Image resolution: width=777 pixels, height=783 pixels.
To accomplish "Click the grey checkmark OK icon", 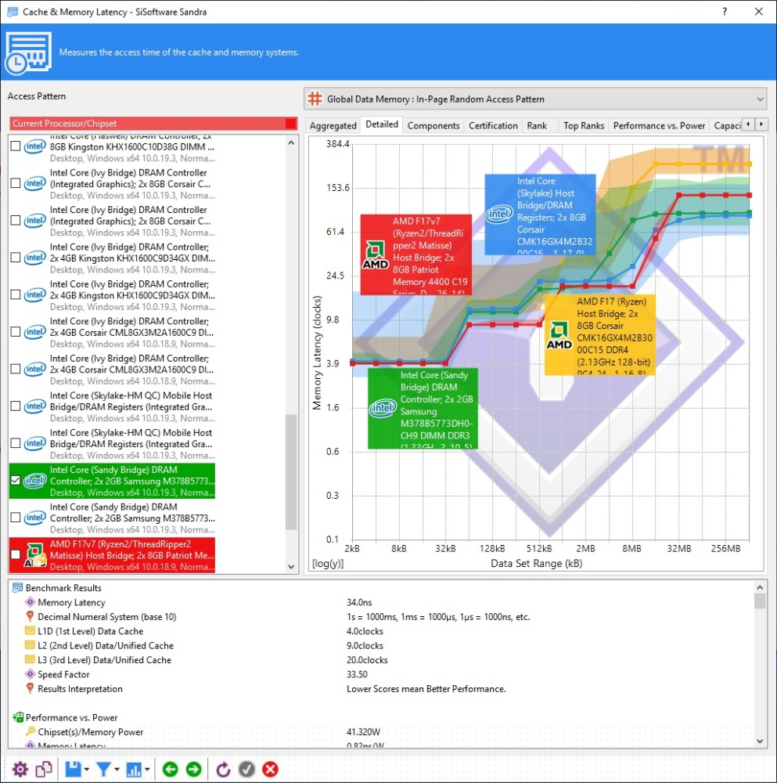I will coord(246,769).
